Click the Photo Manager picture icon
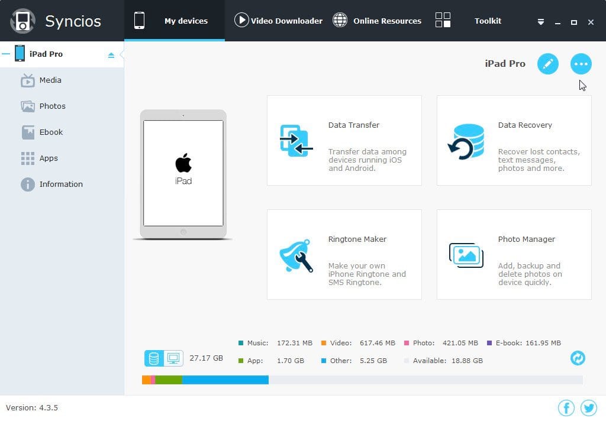Viewport: 606px width, 421px height. pos(466,255)
